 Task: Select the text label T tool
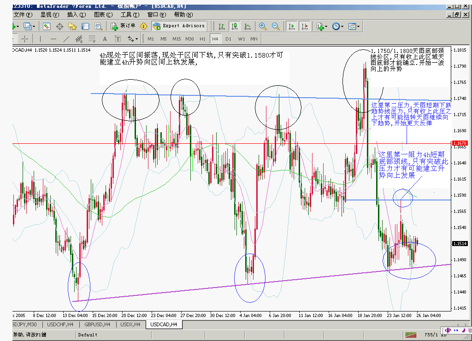pyautogui.click(x=118, y=39)
